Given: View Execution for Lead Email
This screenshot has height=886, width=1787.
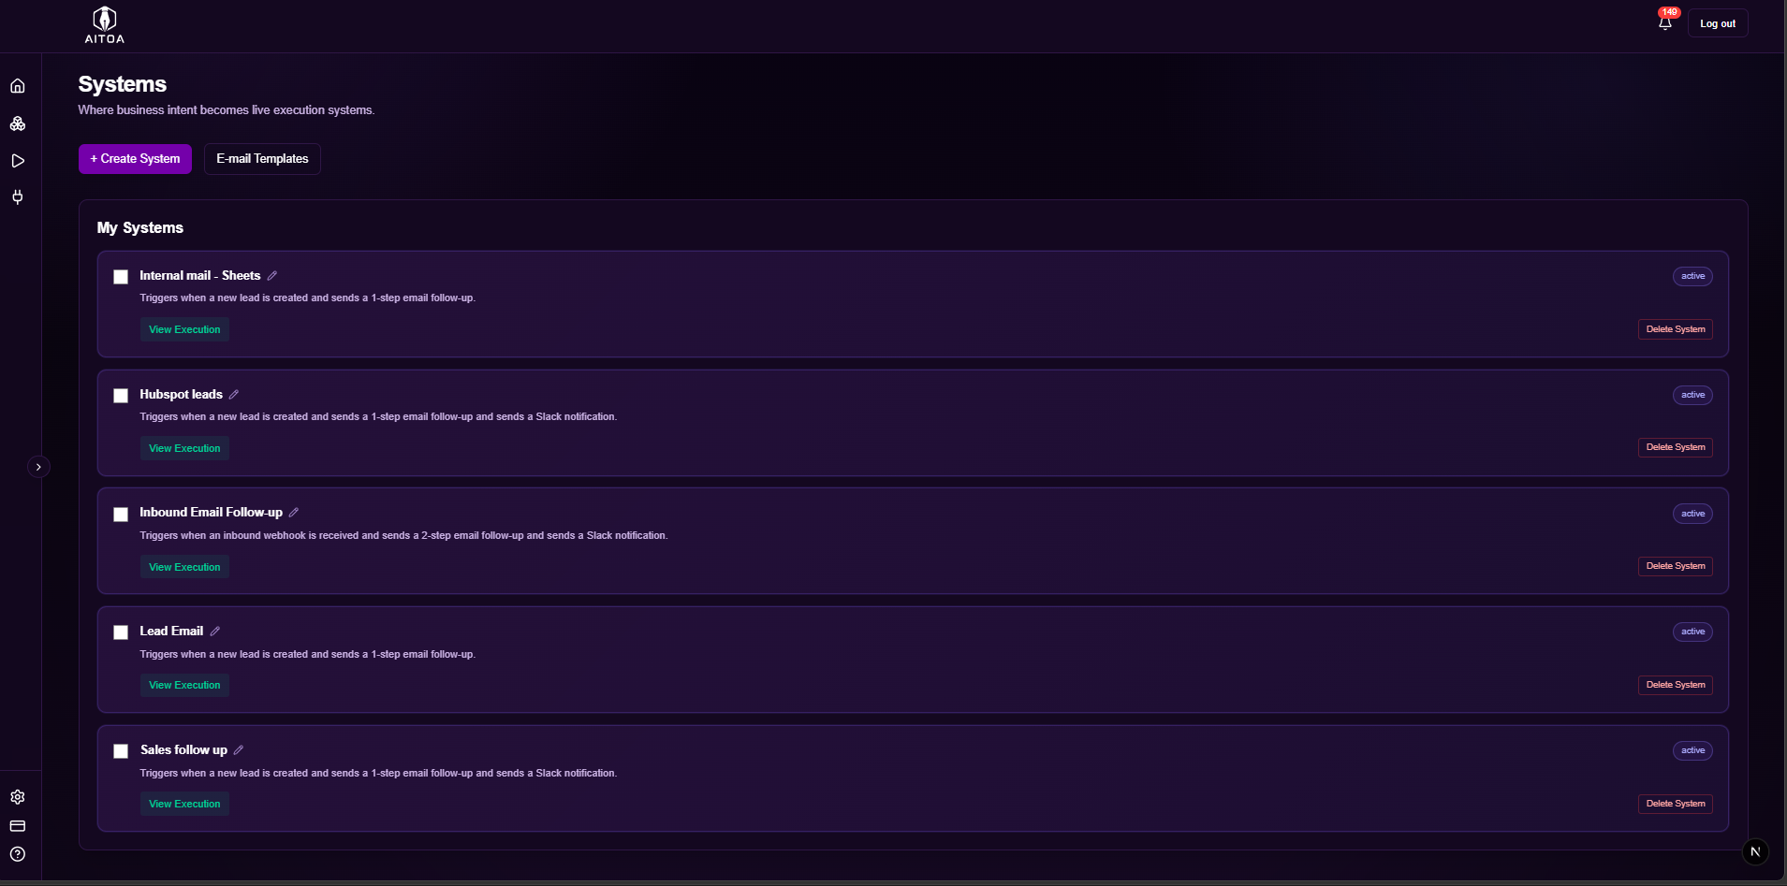Looking at the screenshot, I should click(x=184, y=686).
